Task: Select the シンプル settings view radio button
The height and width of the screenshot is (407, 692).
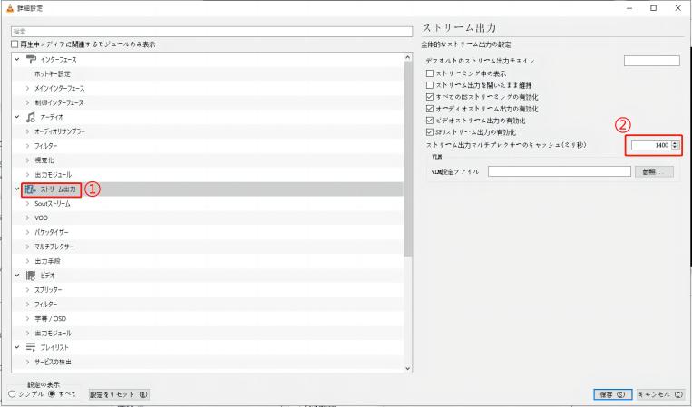Action: click(x=12, y=394)
